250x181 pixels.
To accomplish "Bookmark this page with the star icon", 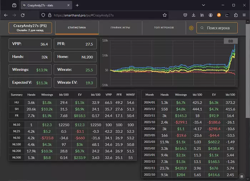I will click(165, 15).
